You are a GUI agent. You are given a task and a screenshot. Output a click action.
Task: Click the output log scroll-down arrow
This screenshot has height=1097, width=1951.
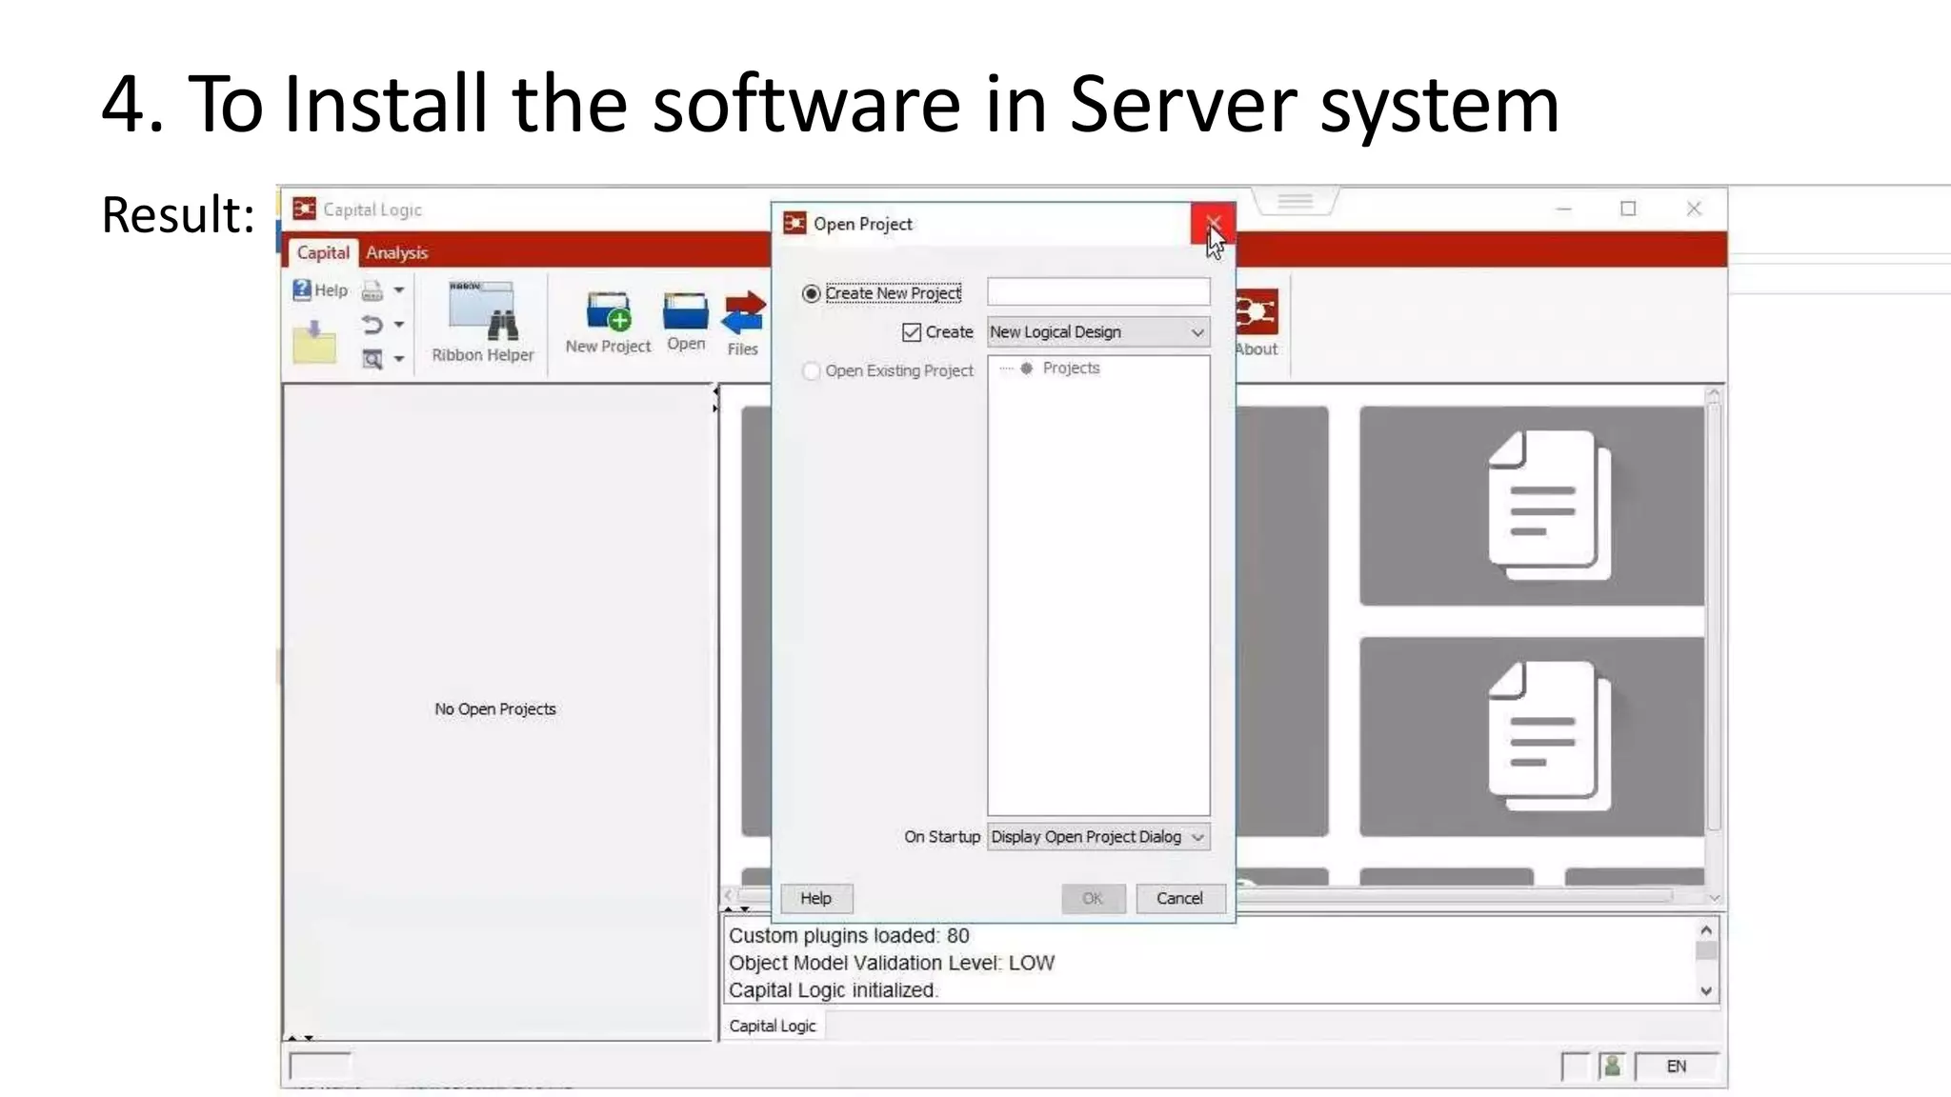coord(1706,990)
